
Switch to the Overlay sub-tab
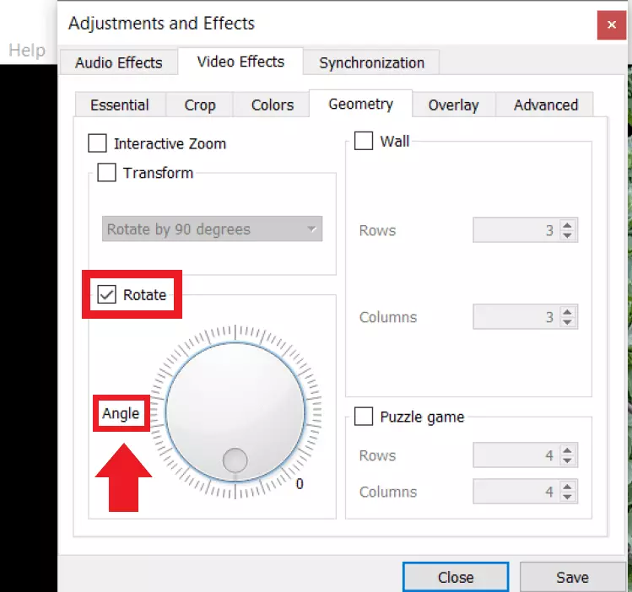(x=453, y=105)
